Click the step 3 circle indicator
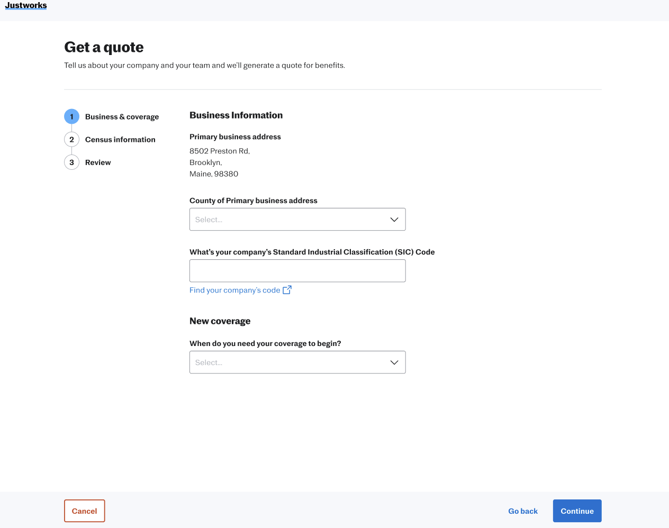The image size is (669, 528). [x=71, y=162]
